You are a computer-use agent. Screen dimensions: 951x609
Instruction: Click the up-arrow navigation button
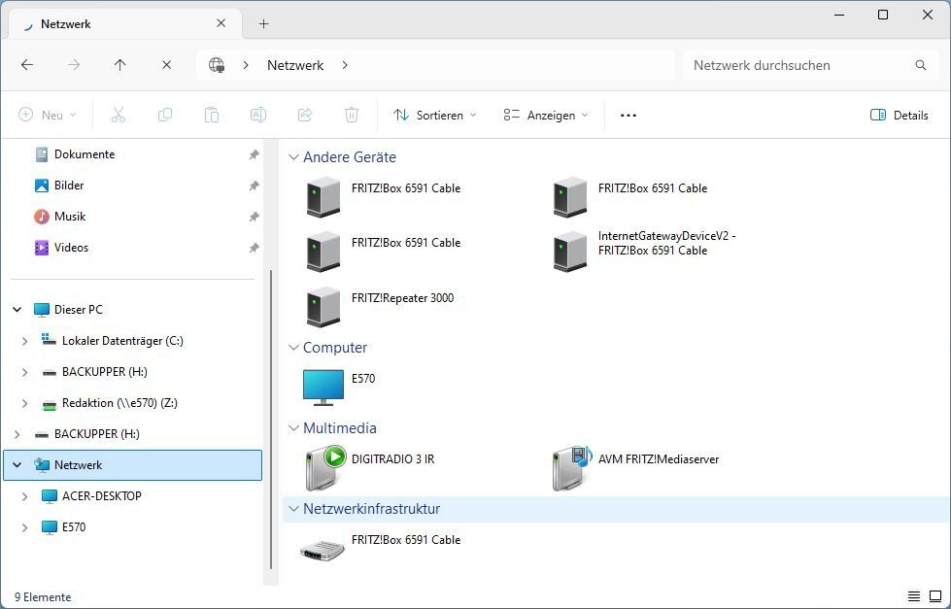(119, 65)
